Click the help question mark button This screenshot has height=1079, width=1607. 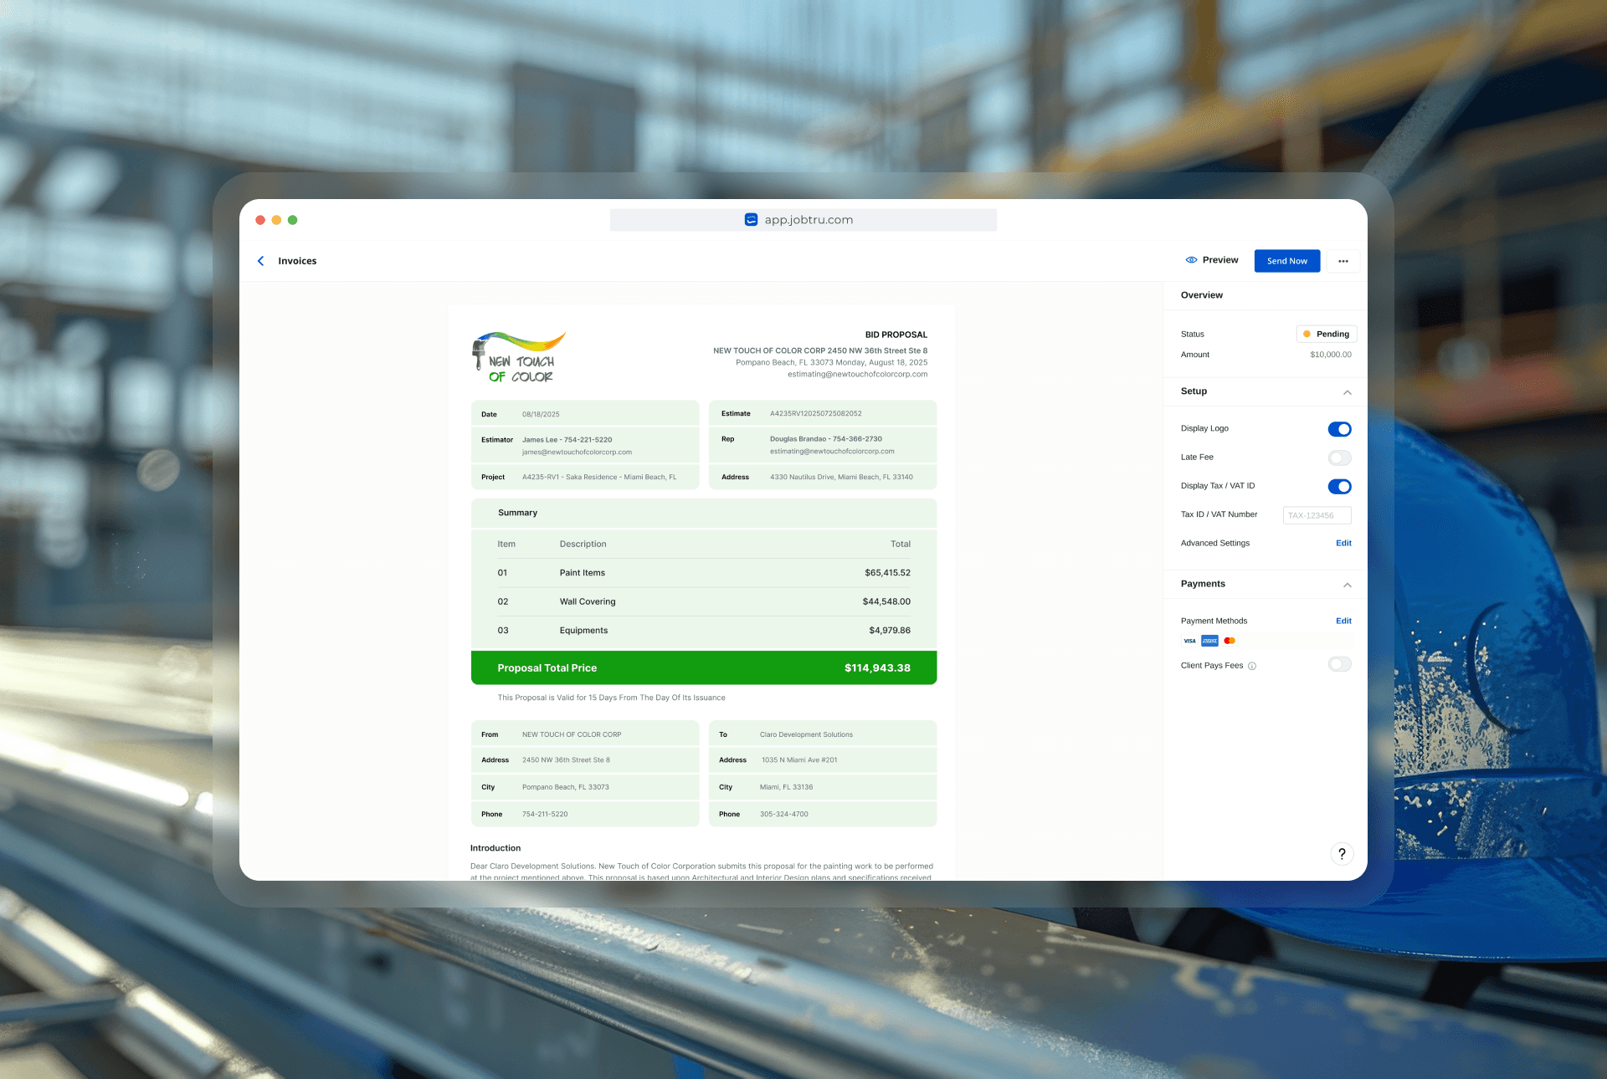tap(1342, 854)
